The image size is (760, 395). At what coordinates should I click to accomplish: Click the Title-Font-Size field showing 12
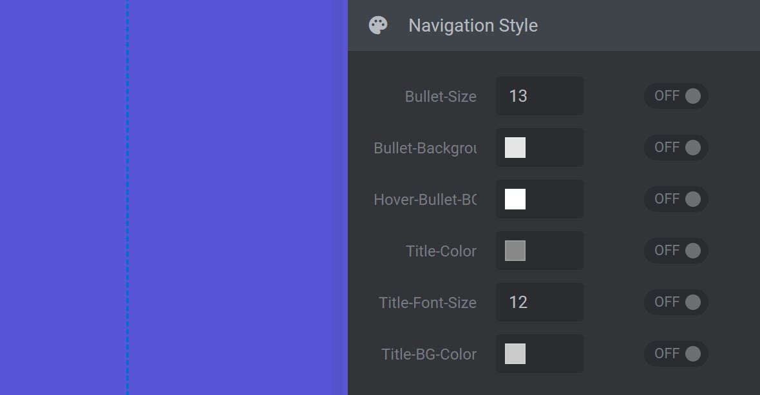pyautogui.click(x=540, y=302)
